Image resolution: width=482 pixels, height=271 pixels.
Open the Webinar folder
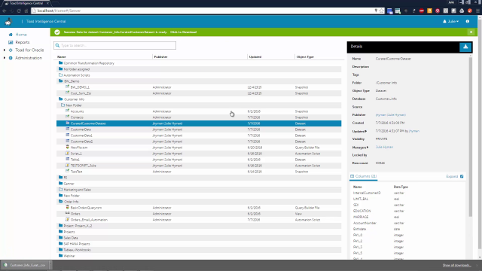pos(69,256)
